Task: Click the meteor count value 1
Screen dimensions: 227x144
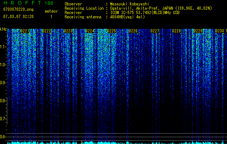Action: (51, 17)
